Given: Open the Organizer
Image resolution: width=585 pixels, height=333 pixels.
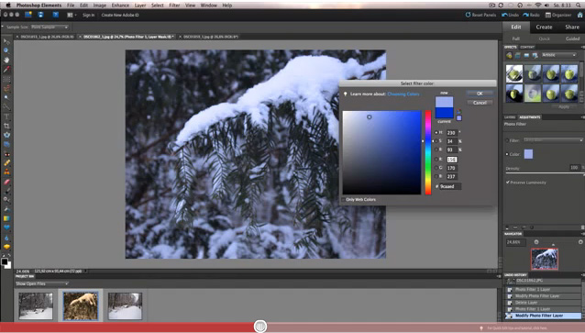Looking at the screenshot, I should (x=558, y=15).
